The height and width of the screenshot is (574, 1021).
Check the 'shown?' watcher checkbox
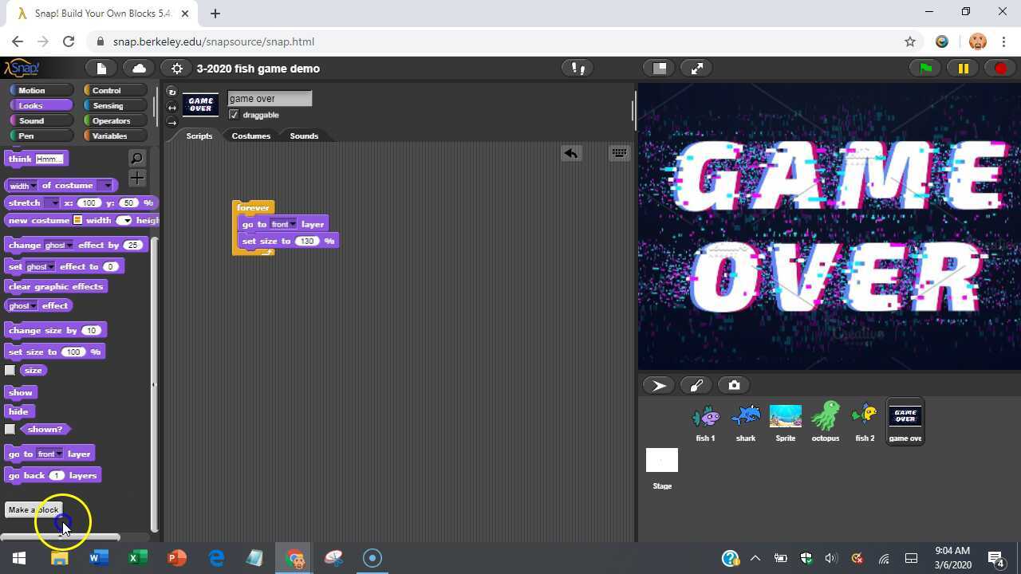coord(10,429)
